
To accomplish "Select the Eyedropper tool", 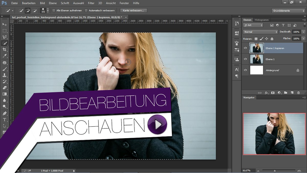I will 5,56.
